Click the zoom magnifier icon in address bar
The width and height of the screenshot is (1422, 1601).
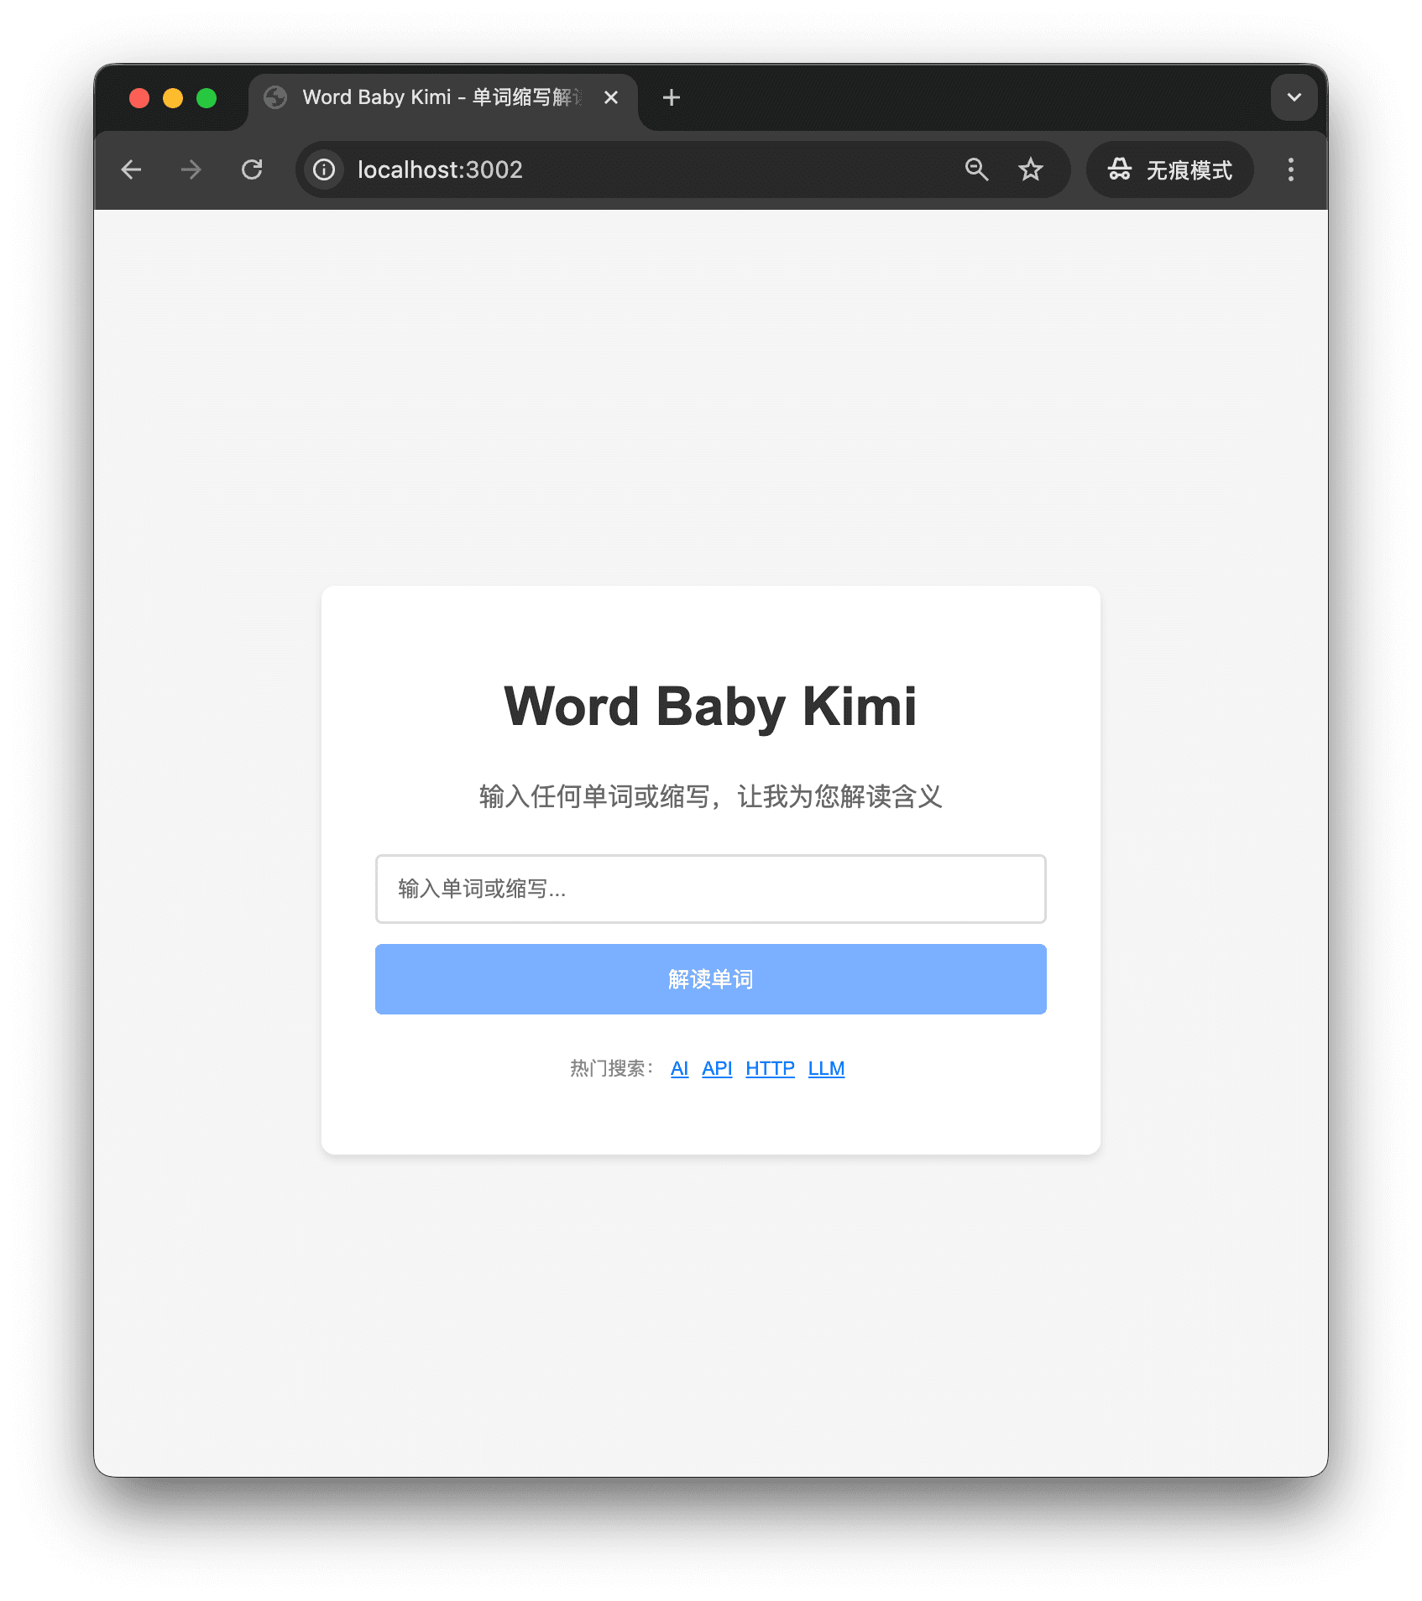click(x=976, y=169)
